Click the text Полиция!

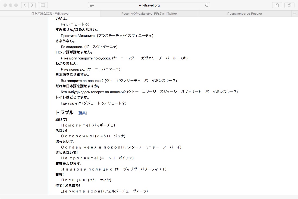(74, 180)
